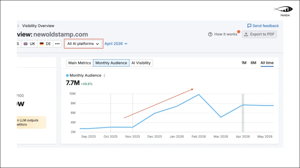Click the German flag icon

tap(42, 44)
